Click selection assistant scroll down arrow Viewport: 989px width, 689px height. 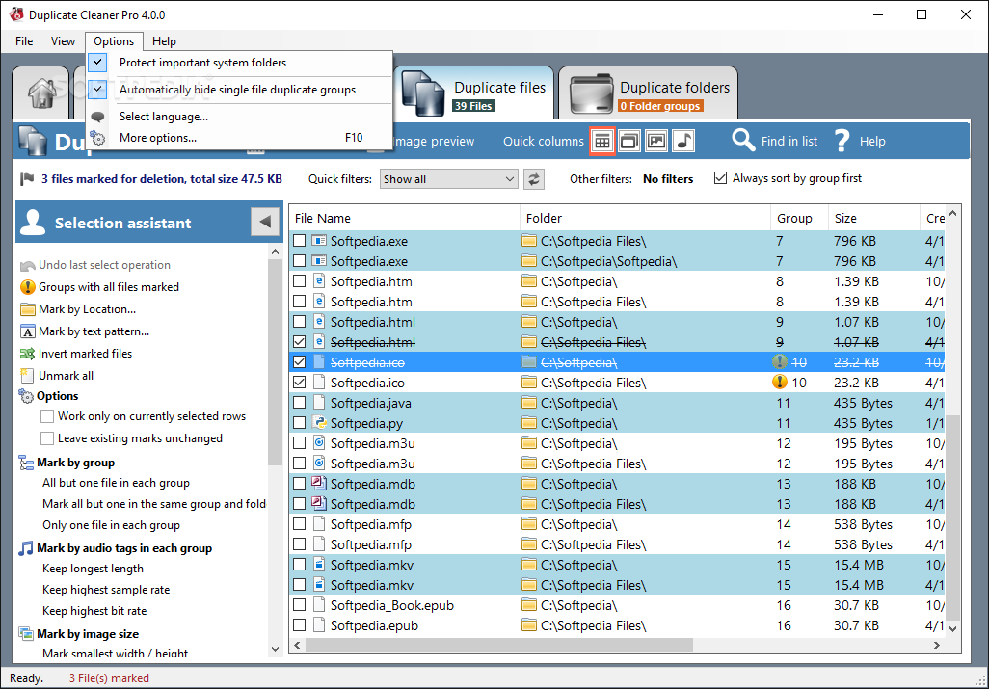tap(275, 649)
